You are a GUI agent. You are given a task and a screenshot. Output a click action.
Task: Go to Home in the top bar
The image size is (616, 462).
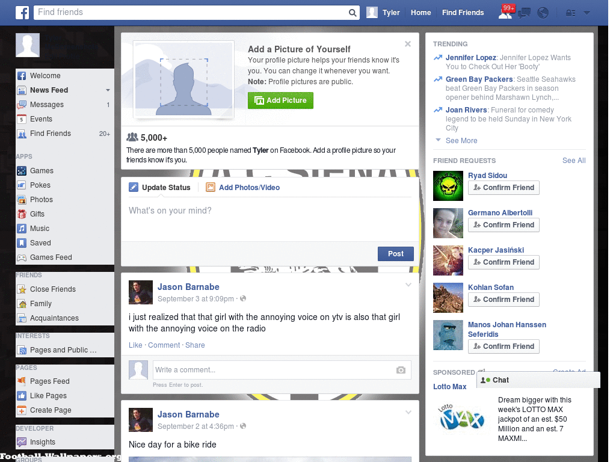point(420,13)
